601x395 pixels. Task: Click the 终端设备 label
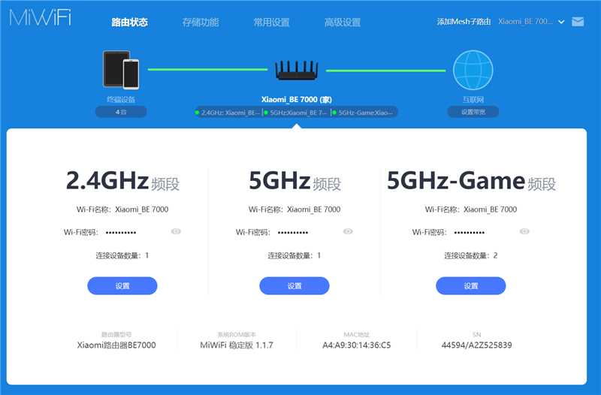[121, 100]
